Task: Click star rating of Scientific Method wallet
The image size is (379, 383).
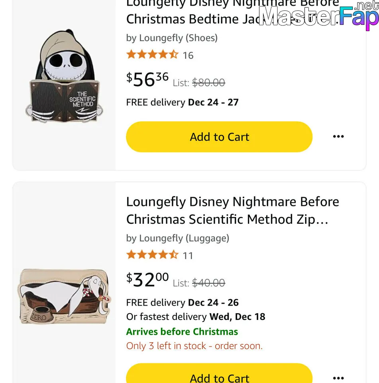Action: (152, 255)
